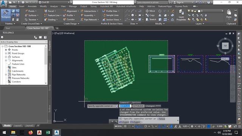
Task: Open File Explorer from the taskbar
Action: coord(13,133)
